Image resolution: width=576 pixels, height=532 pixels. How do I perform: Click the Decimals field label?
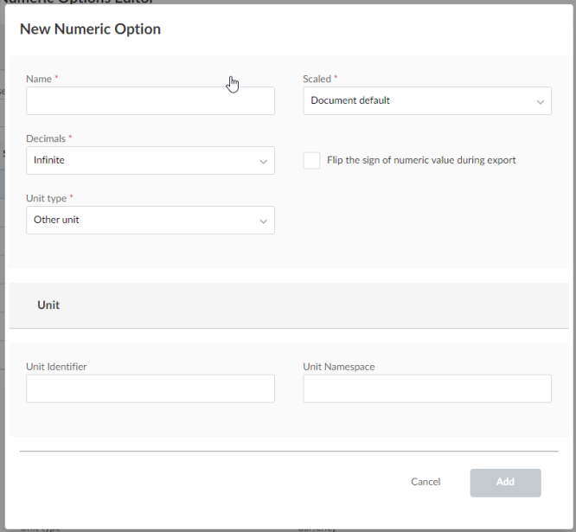tap(46, 138)
